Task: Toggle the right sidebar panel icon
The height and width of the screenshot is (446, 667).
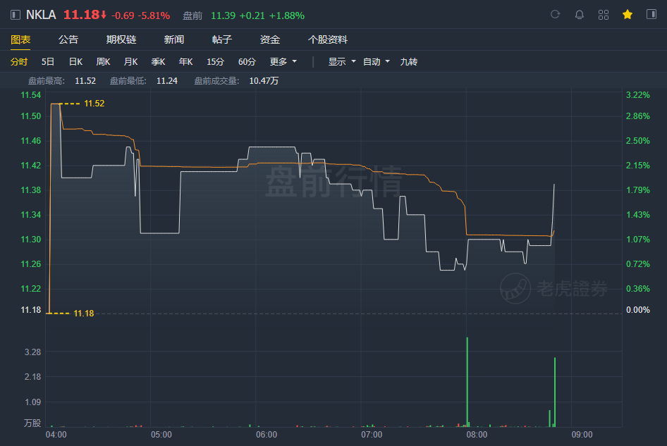Action: (x=651, y=15)
